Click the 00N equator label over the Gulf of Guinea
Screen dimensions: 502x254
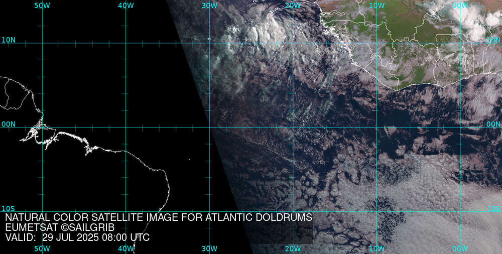[x=493, y=124]
